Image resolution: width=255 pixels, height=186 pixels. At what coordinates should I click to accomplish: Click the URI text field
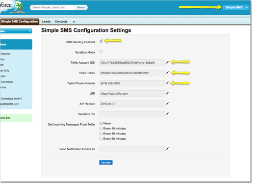point(132,93)
